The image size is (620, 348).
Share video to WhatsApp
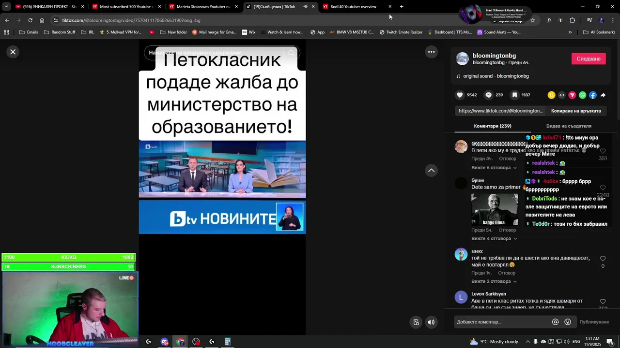click(582, 95)
